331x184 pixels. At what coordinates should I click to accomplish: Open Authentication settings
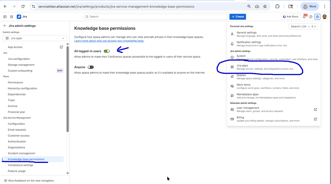(x=17, y=141)
